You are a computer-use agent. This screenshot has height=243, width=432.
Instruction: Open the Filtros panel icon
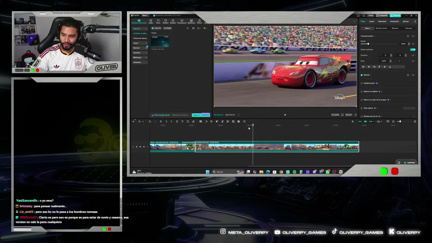pos(199,21)
